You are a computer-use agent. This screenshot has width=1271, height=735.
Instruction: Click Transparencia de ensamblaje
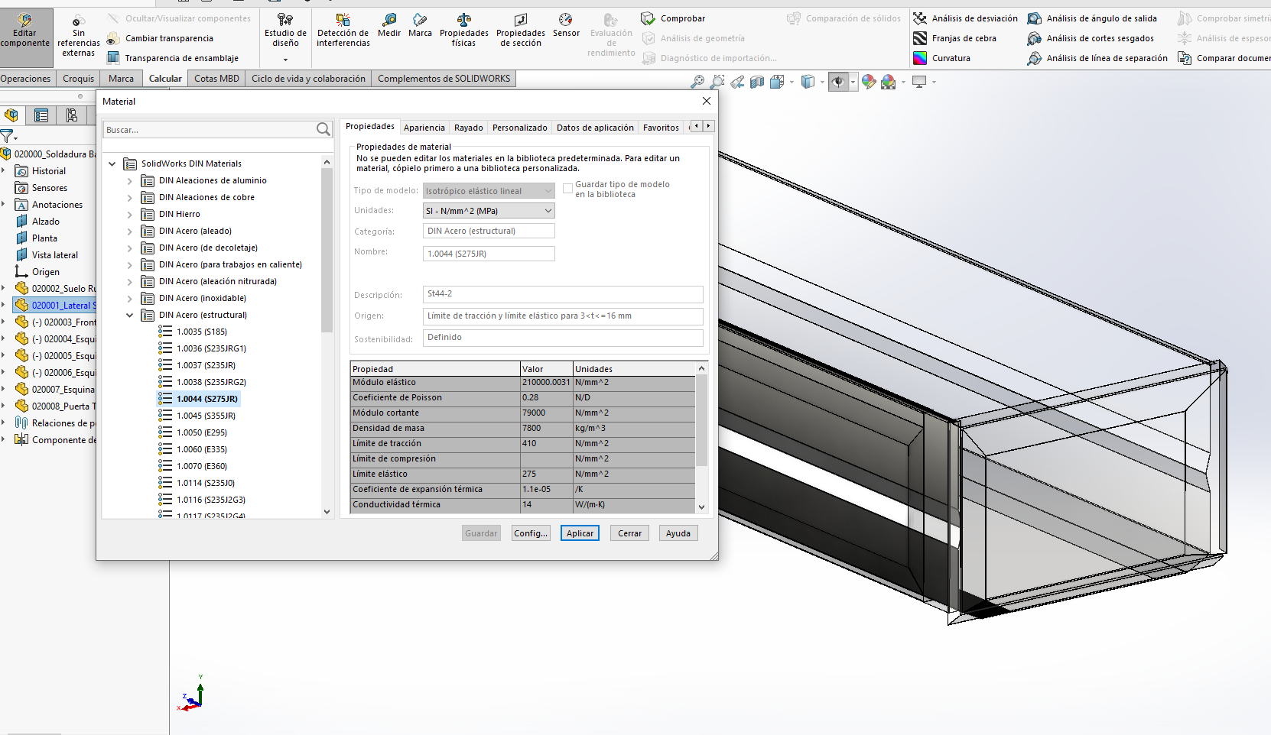click(172, 58)
